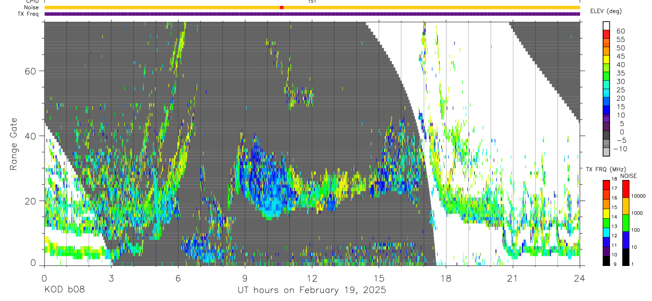The image size is (652, 301).
Task: Select the yellow segment of the ELEV colorbar
Action: tap(606, 59)
